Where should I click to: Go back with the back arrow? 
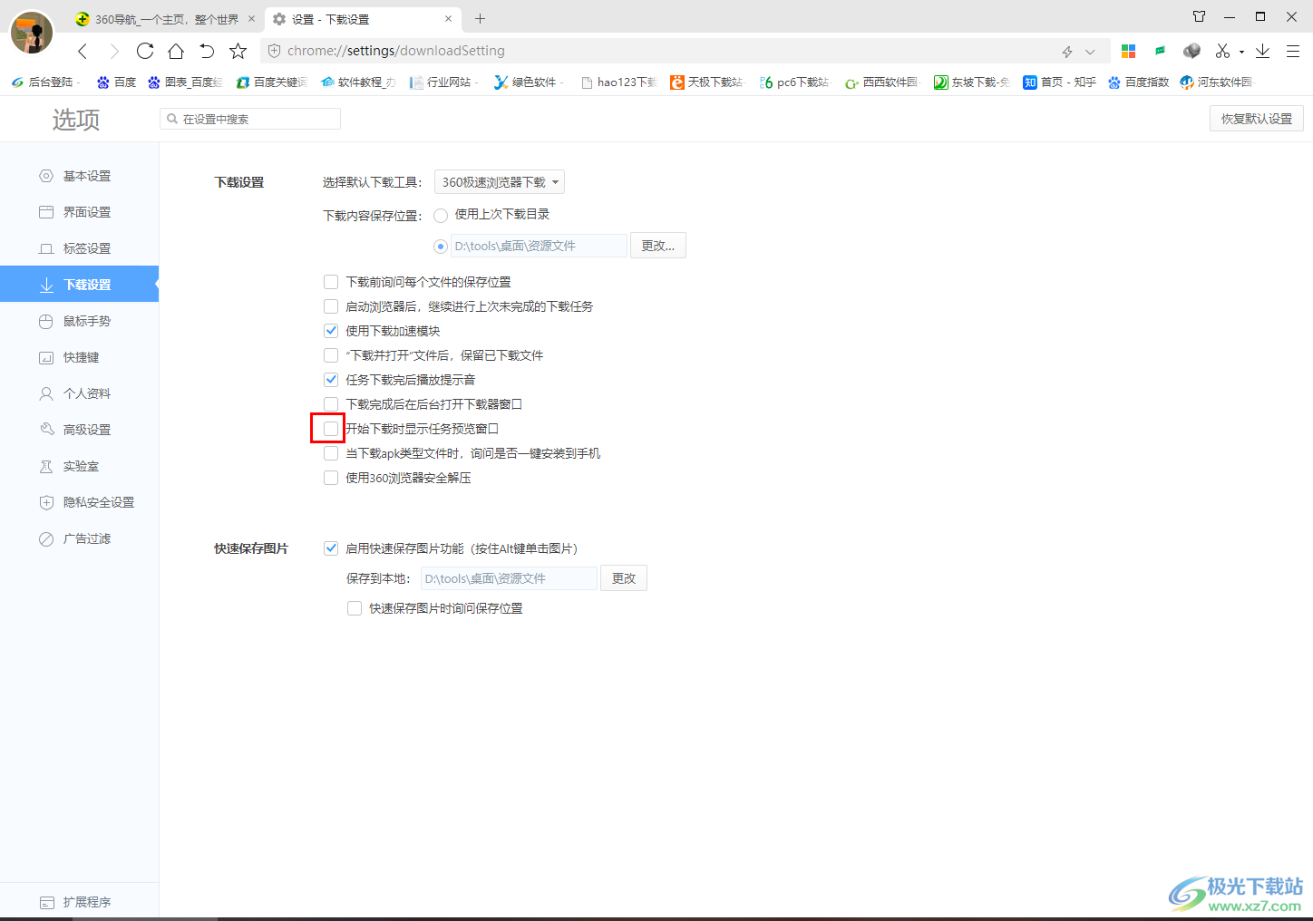click(83, 51)
